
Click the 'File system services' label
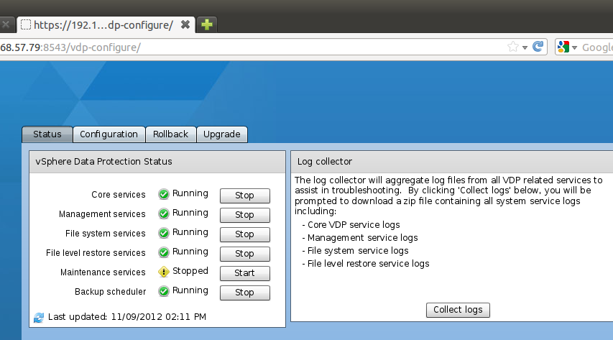pos(105,234)
